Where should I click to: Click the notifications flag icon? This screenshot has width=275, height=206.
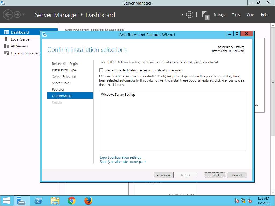205,15
